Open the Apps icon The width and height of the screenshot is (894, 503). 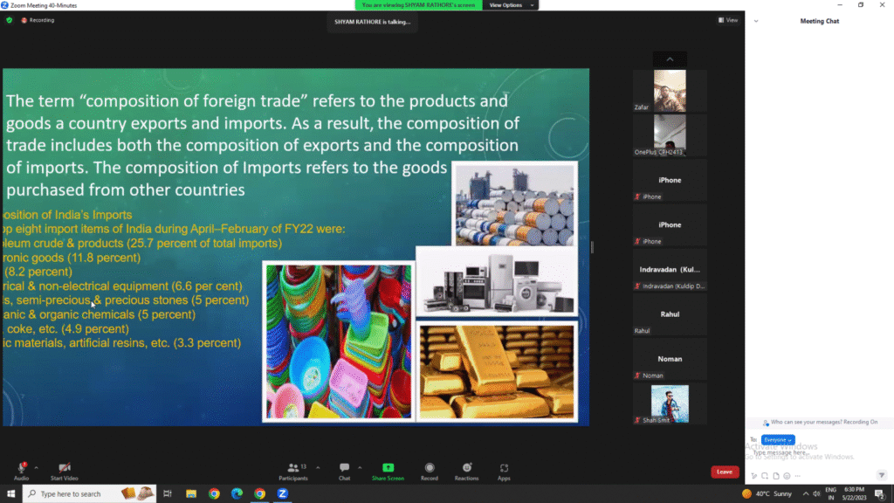point(504,468)
